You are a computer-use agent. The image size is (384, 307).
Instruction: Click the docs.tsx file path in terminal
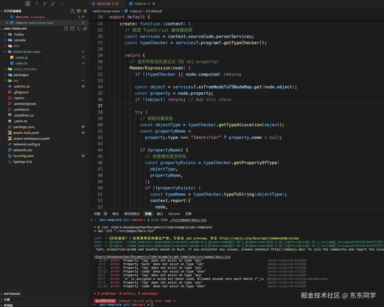[162, 257]
